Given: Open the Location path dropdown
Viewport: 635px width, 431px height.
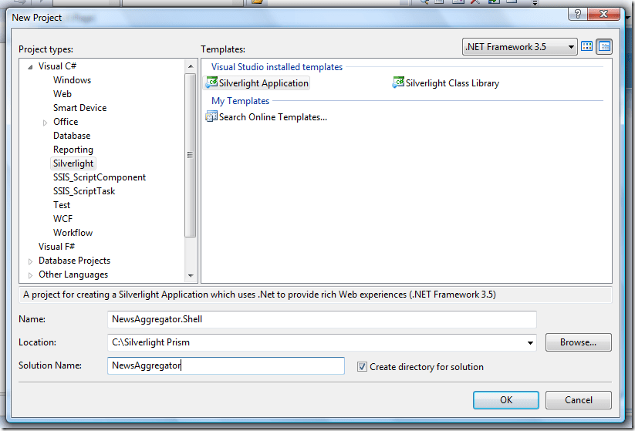Looking at the screenshot, I should 530,342.
